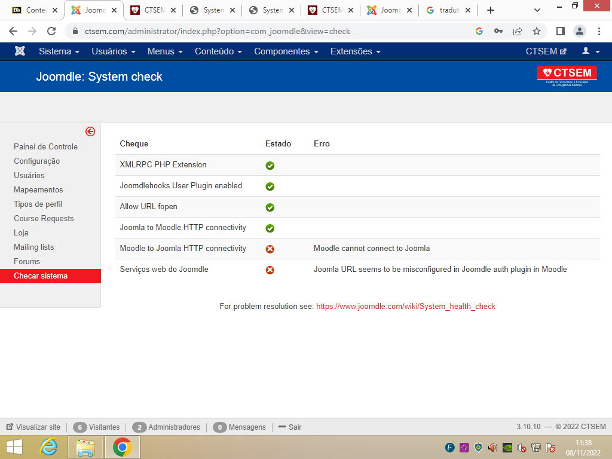Click the taskbar clock showing 11:38
The image size is (612, 459).
(583, 448)
